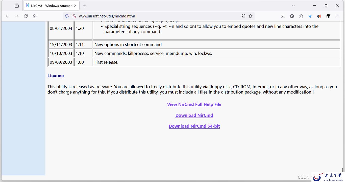
Task: Click the date cell 19/11/2003
Action: 61,44
